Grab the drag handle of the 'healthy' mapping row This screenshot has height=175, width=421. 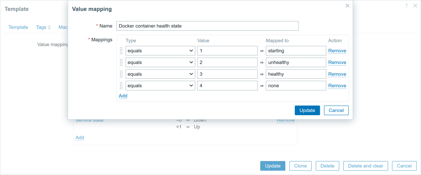[x=121, y=74]
